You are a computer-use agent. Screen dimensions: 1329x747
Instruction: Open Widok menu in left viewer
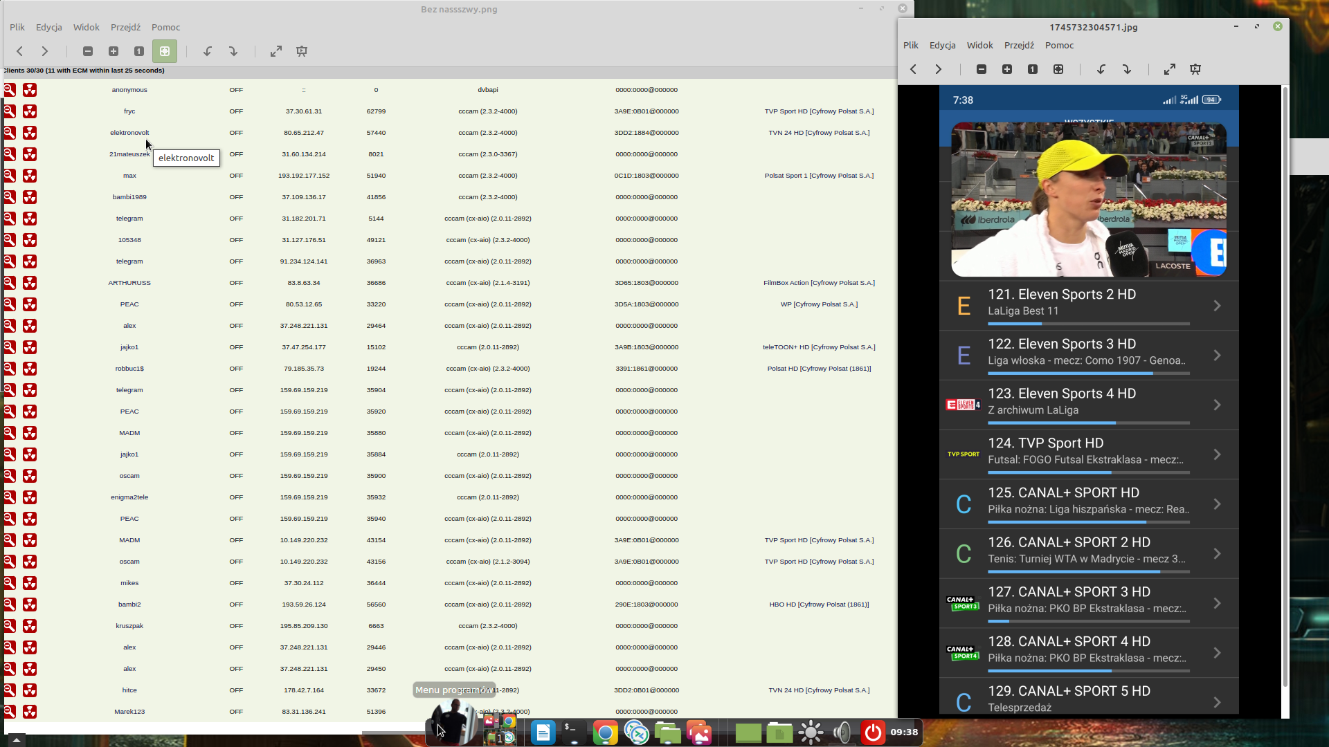[87, 27]
